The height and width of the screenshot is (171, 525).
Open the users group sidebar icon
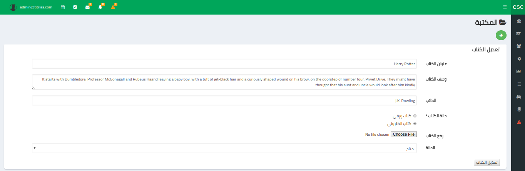pos(518,46)
